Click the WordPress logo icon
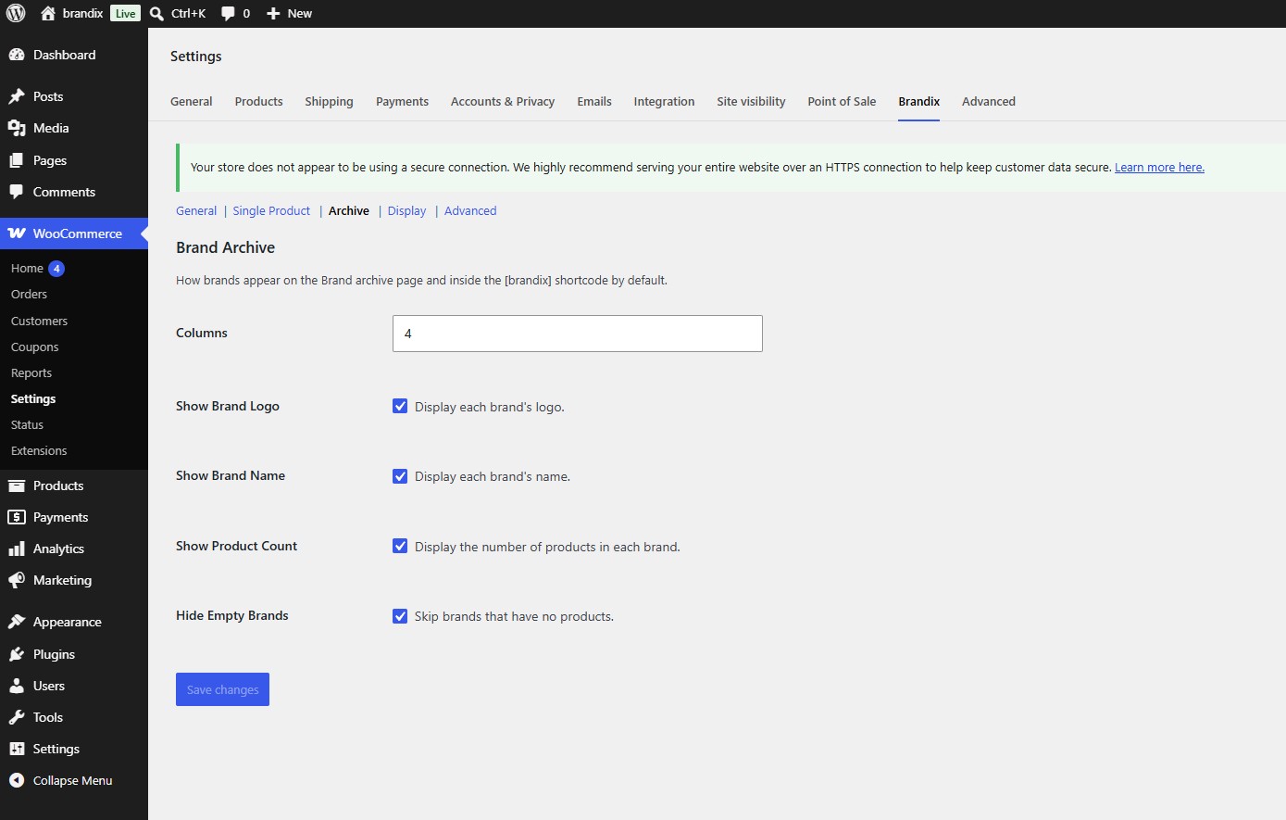The width and height of the screenshot is (1286, 820). (x=16, y=13)
